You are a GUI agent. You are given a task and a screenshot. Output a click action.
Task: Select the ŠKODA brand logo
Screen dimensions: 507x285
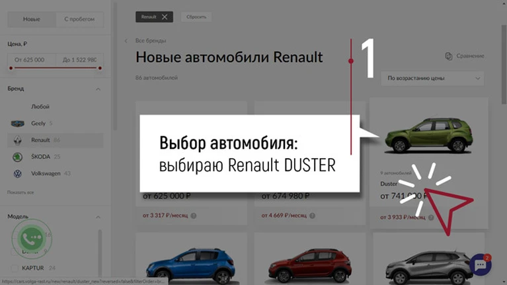17,157
